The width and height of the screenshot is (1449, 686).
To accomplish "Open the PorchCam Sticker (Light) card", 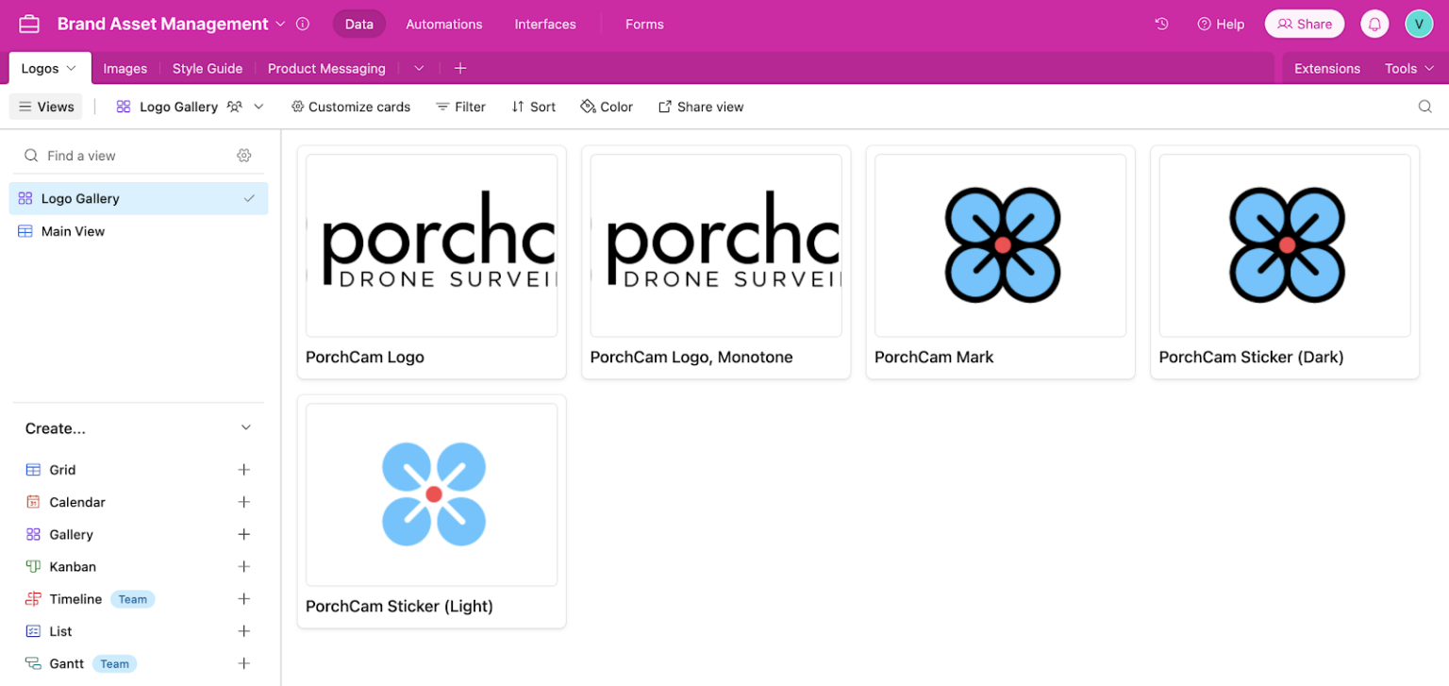I will 431,494.
